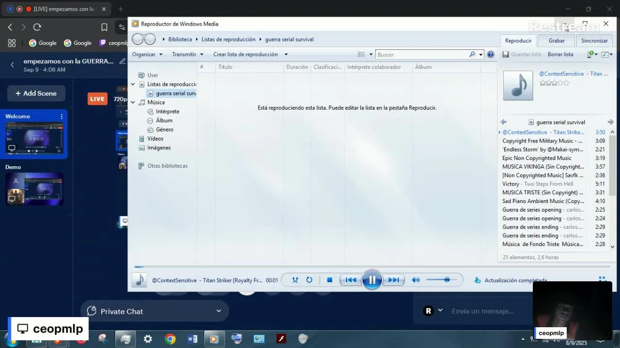Select 'Sad Piano Ambient Music' track

(x=553, y=201)
